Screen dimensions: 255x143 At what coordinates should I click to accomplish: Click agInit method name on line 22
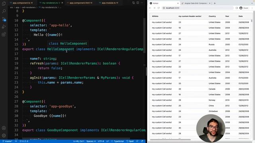[x=35, y=78]
